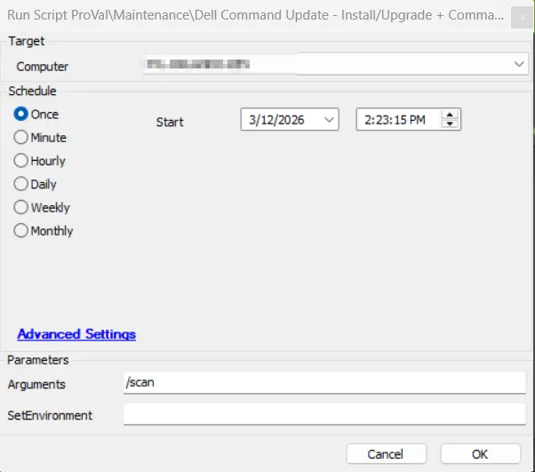Switch schedule to Weekly
Screen dimensions: 535x472
[21, 207]
